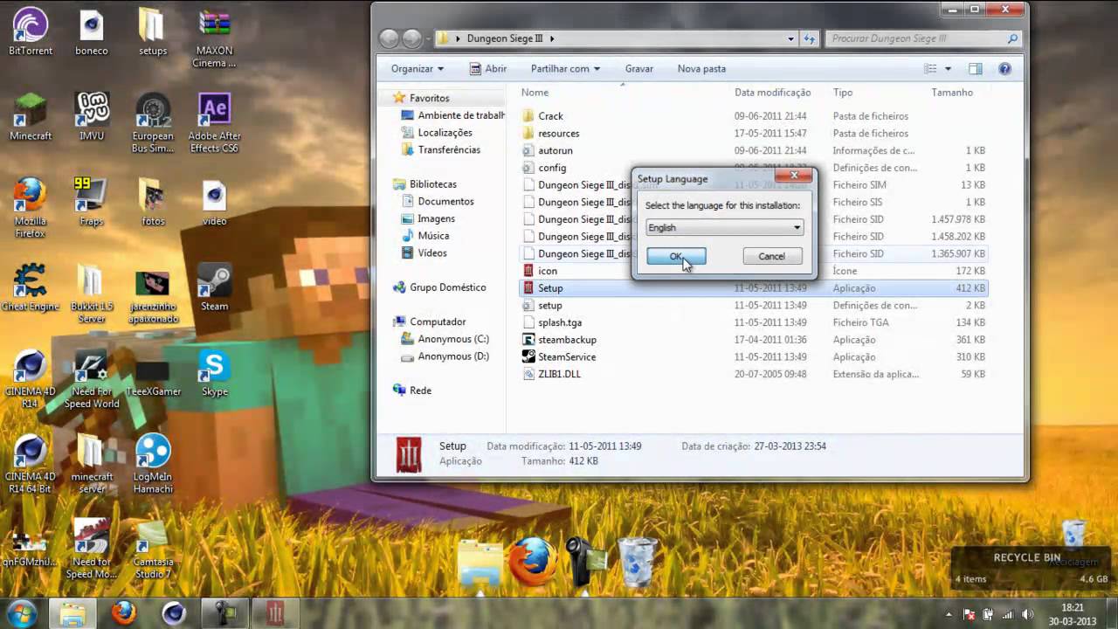Click the Explorer address bar path
This screenshot has height=629, width=1118.
pyautogui.click(x=616, y=38)
